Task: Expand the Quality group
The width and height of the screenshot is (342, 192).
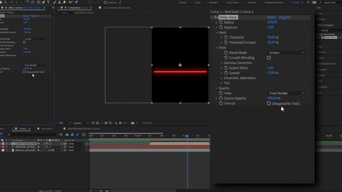Action: coord(216,88)
